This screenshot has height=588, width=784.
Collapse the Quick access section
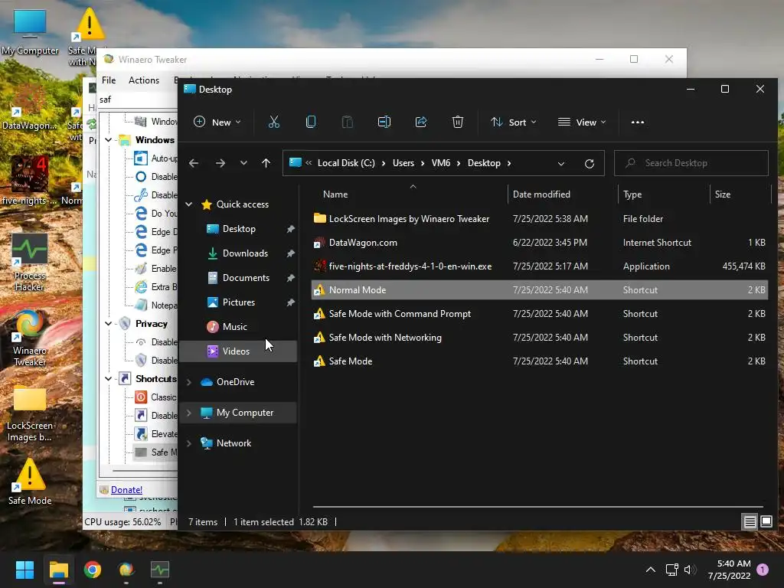[x=189, y=204]
